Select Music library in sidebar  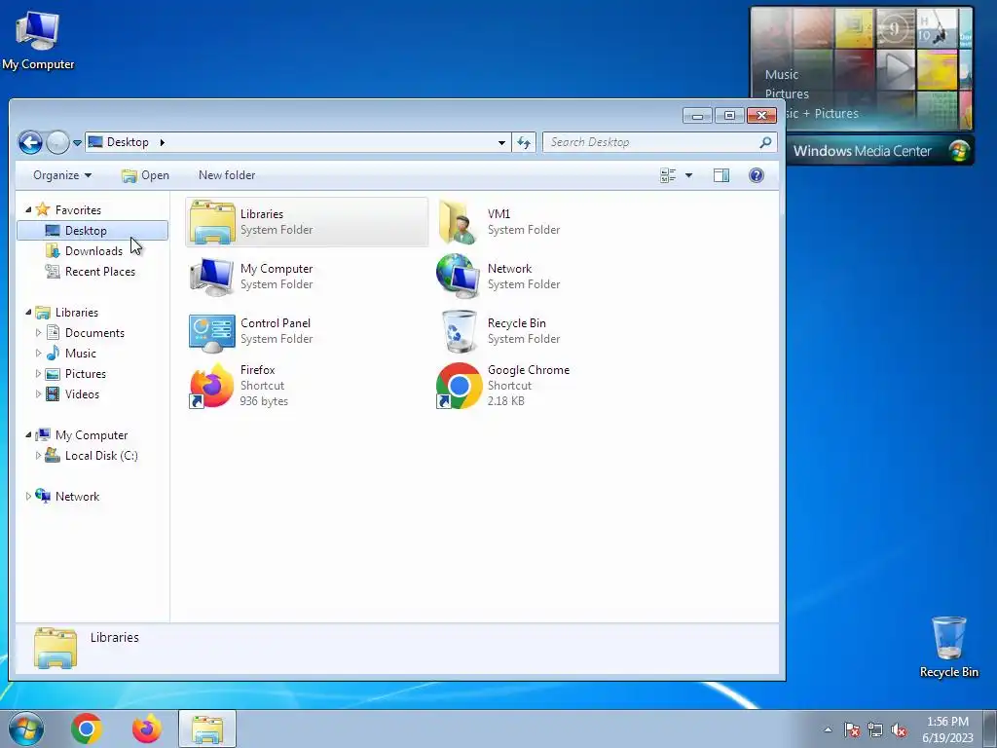click(x=81, y=353)
